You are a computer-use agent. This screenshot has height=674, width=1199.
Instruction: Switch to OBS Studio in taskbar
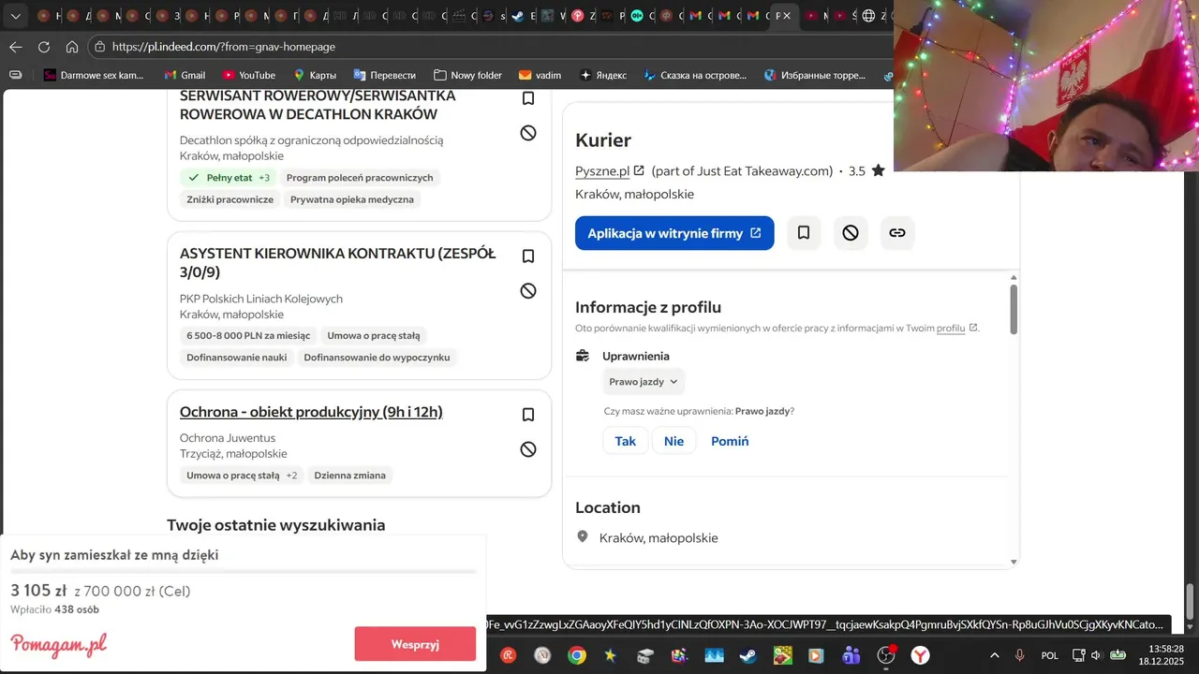885,655
